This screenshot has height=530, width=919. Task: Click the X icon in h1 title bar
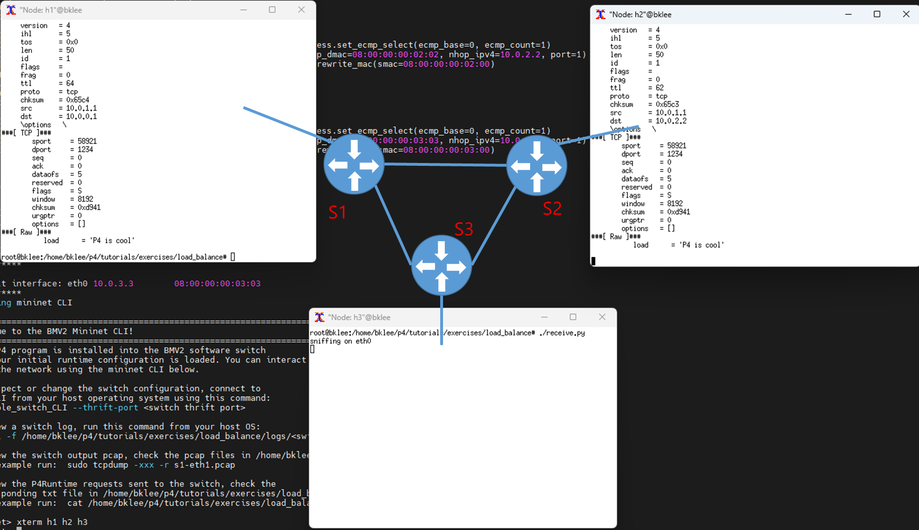tap(11, 10)
